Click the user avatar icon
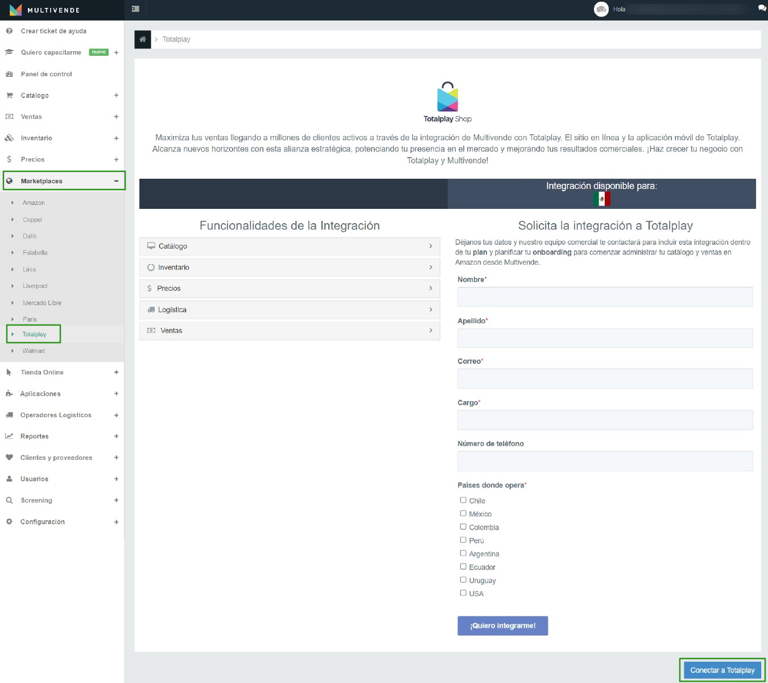The image size is (768, 683). coord(601,9)
